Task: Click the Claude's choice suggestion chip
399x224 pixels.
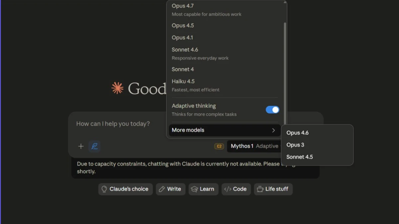Action: click(x=125, y=189)
